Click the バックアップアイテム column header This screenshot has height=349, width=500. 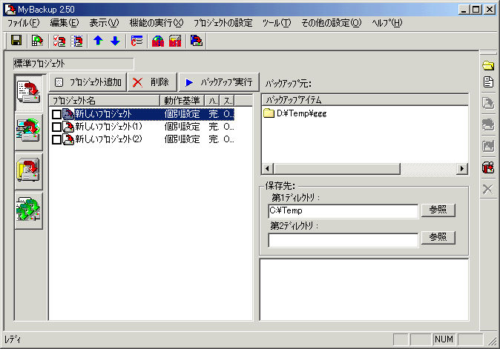click(x=364, y=100)
